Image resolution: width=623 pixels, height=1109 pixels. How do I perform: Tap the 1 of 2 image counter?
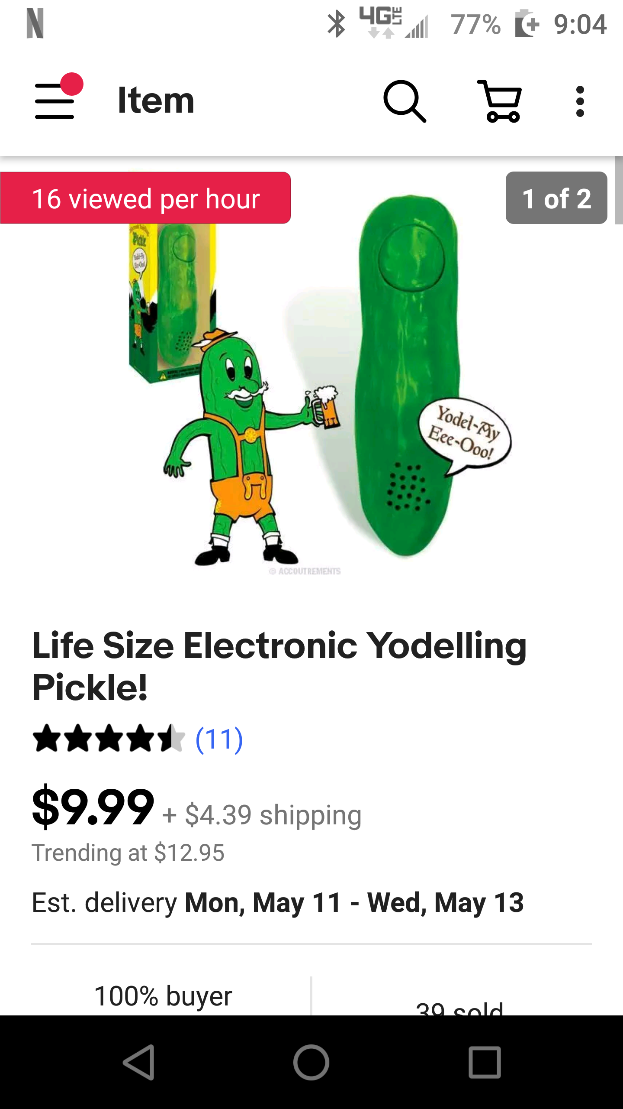(x=556, y=198)
